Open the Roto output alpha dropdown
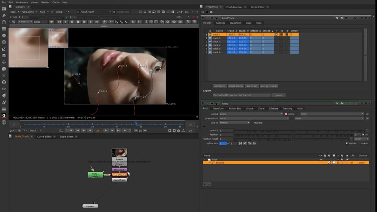This screenshot has width=377, height=212. tap(251, 114)
